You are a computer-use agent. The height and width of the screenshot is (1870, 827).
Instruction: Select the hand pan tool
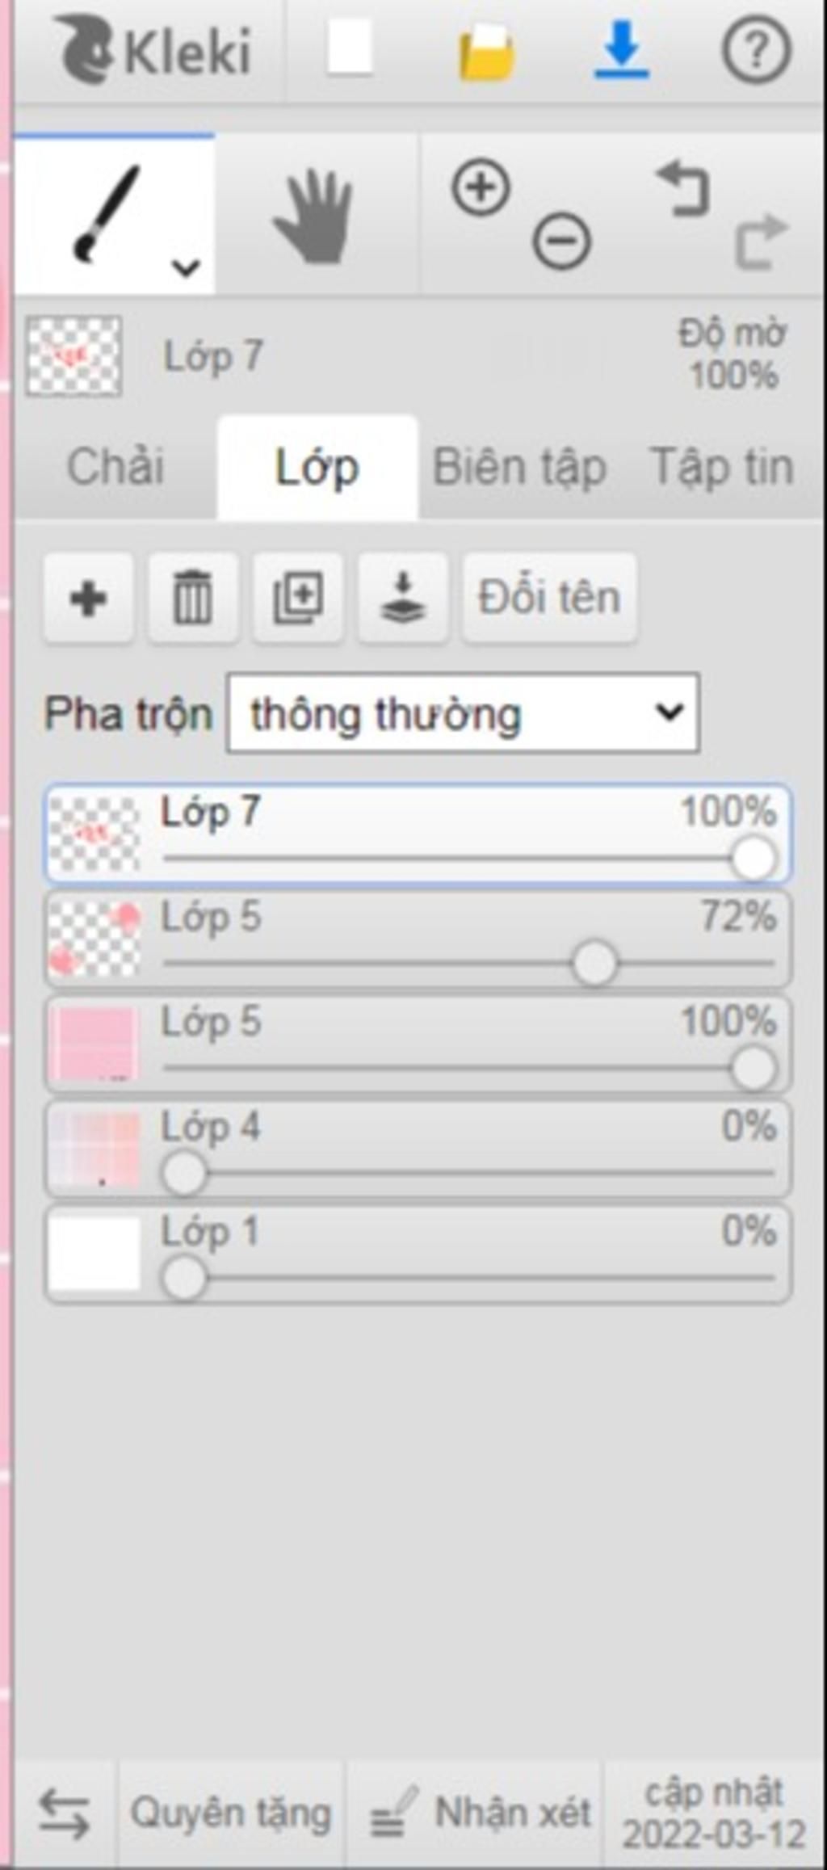coord(315,216)
